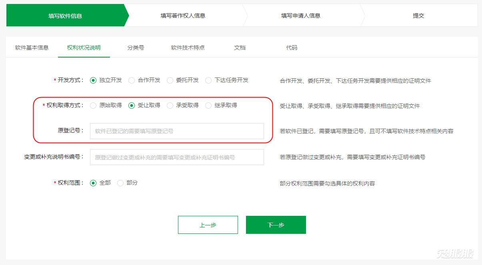Open the 文档 tab
Screen dimensions: 482x265
tap(240, 48)
